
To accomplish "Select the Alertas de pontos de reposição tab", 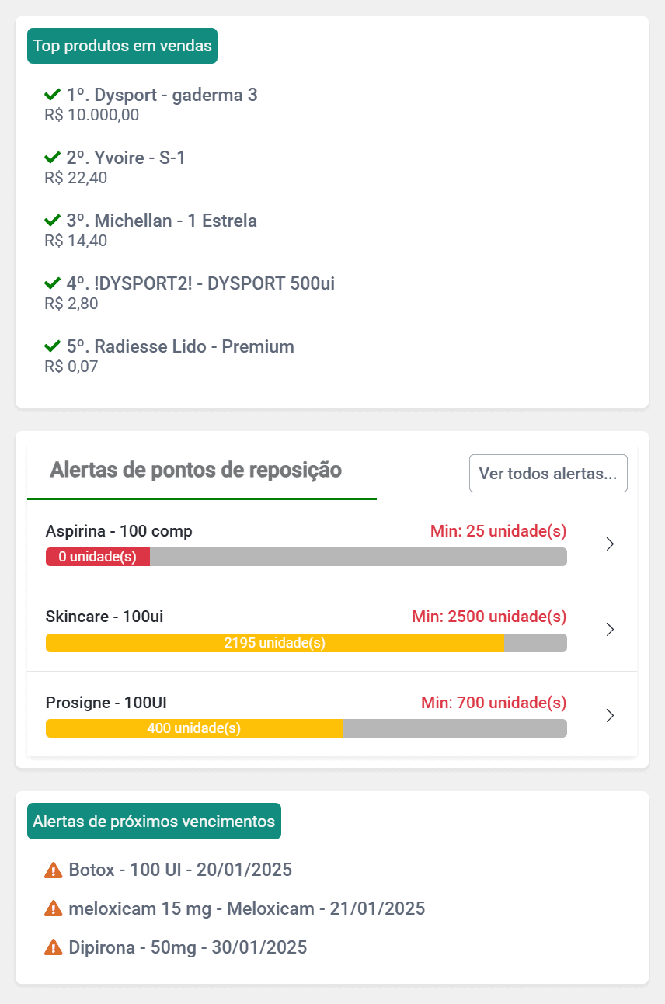I will [x=196, y=470].
